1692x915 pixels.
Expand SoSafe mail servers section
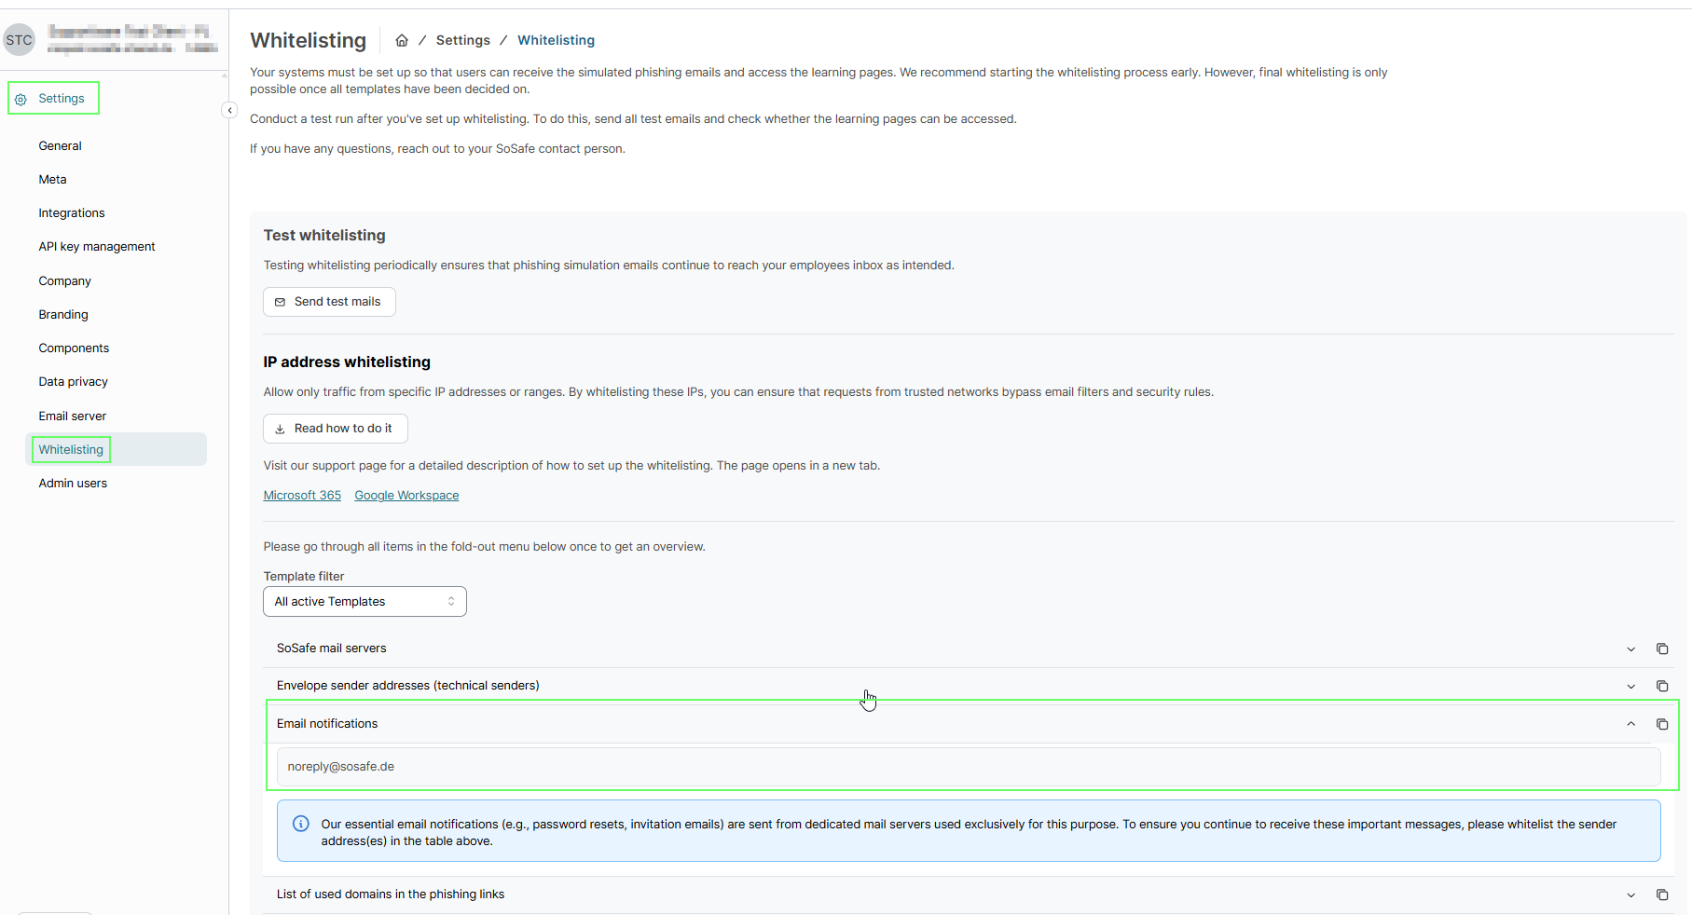[x=1630, y=649]
